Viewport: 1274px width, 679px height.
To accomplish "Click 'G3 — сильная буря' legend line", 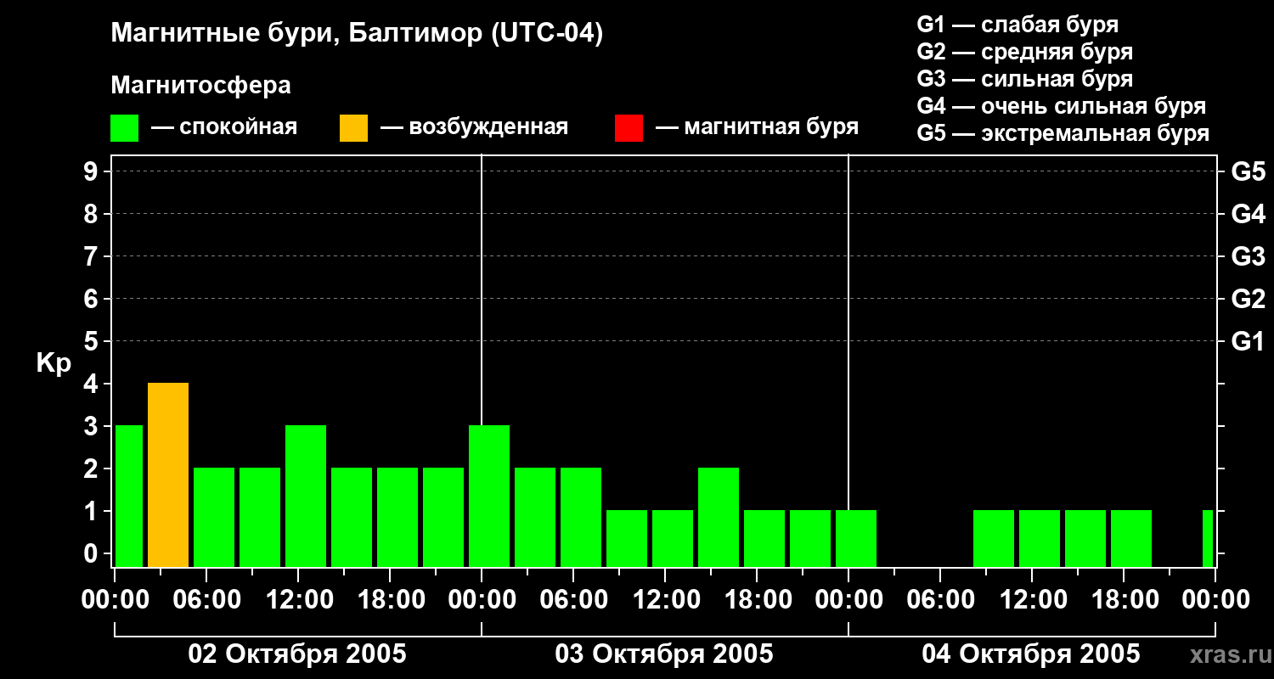I will 1025,79.
